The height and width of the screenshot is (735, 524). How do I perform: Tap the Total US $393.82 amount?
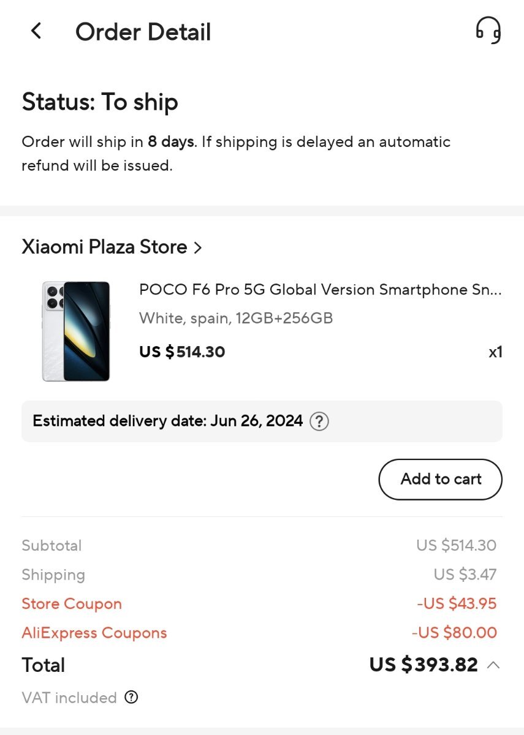423,665
